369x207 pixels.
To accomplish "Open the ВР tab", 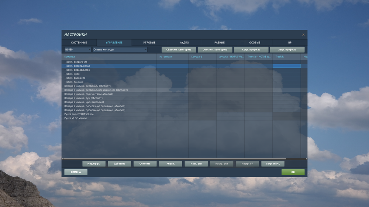I will [x=290, y=42].
